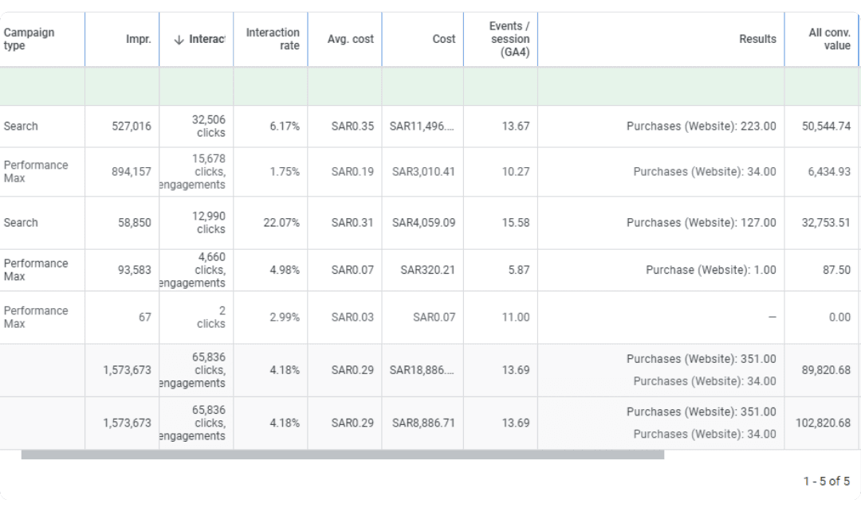Viewport: 861px width, 511px height.
Task: Click the 6.17% interaction rate cell
Action: [x=285, y=126]
